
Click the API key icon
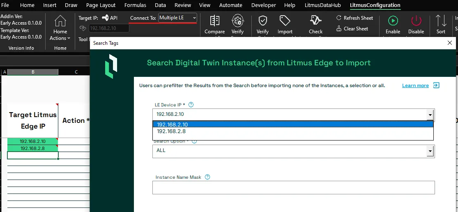pyautogui.click(x=105, y=18)
